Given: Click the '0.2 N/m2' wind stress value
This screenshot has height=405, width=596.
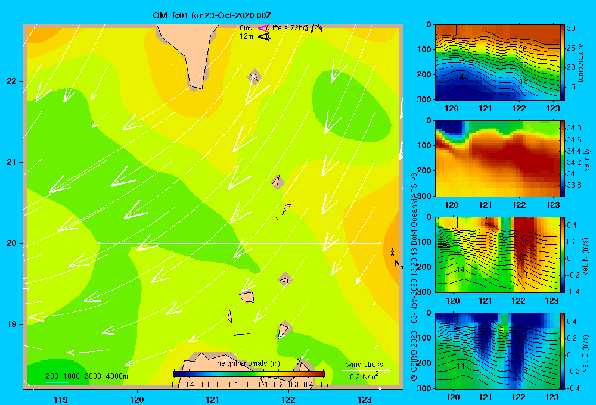Looking at the screenshot, I should point(364,376).
